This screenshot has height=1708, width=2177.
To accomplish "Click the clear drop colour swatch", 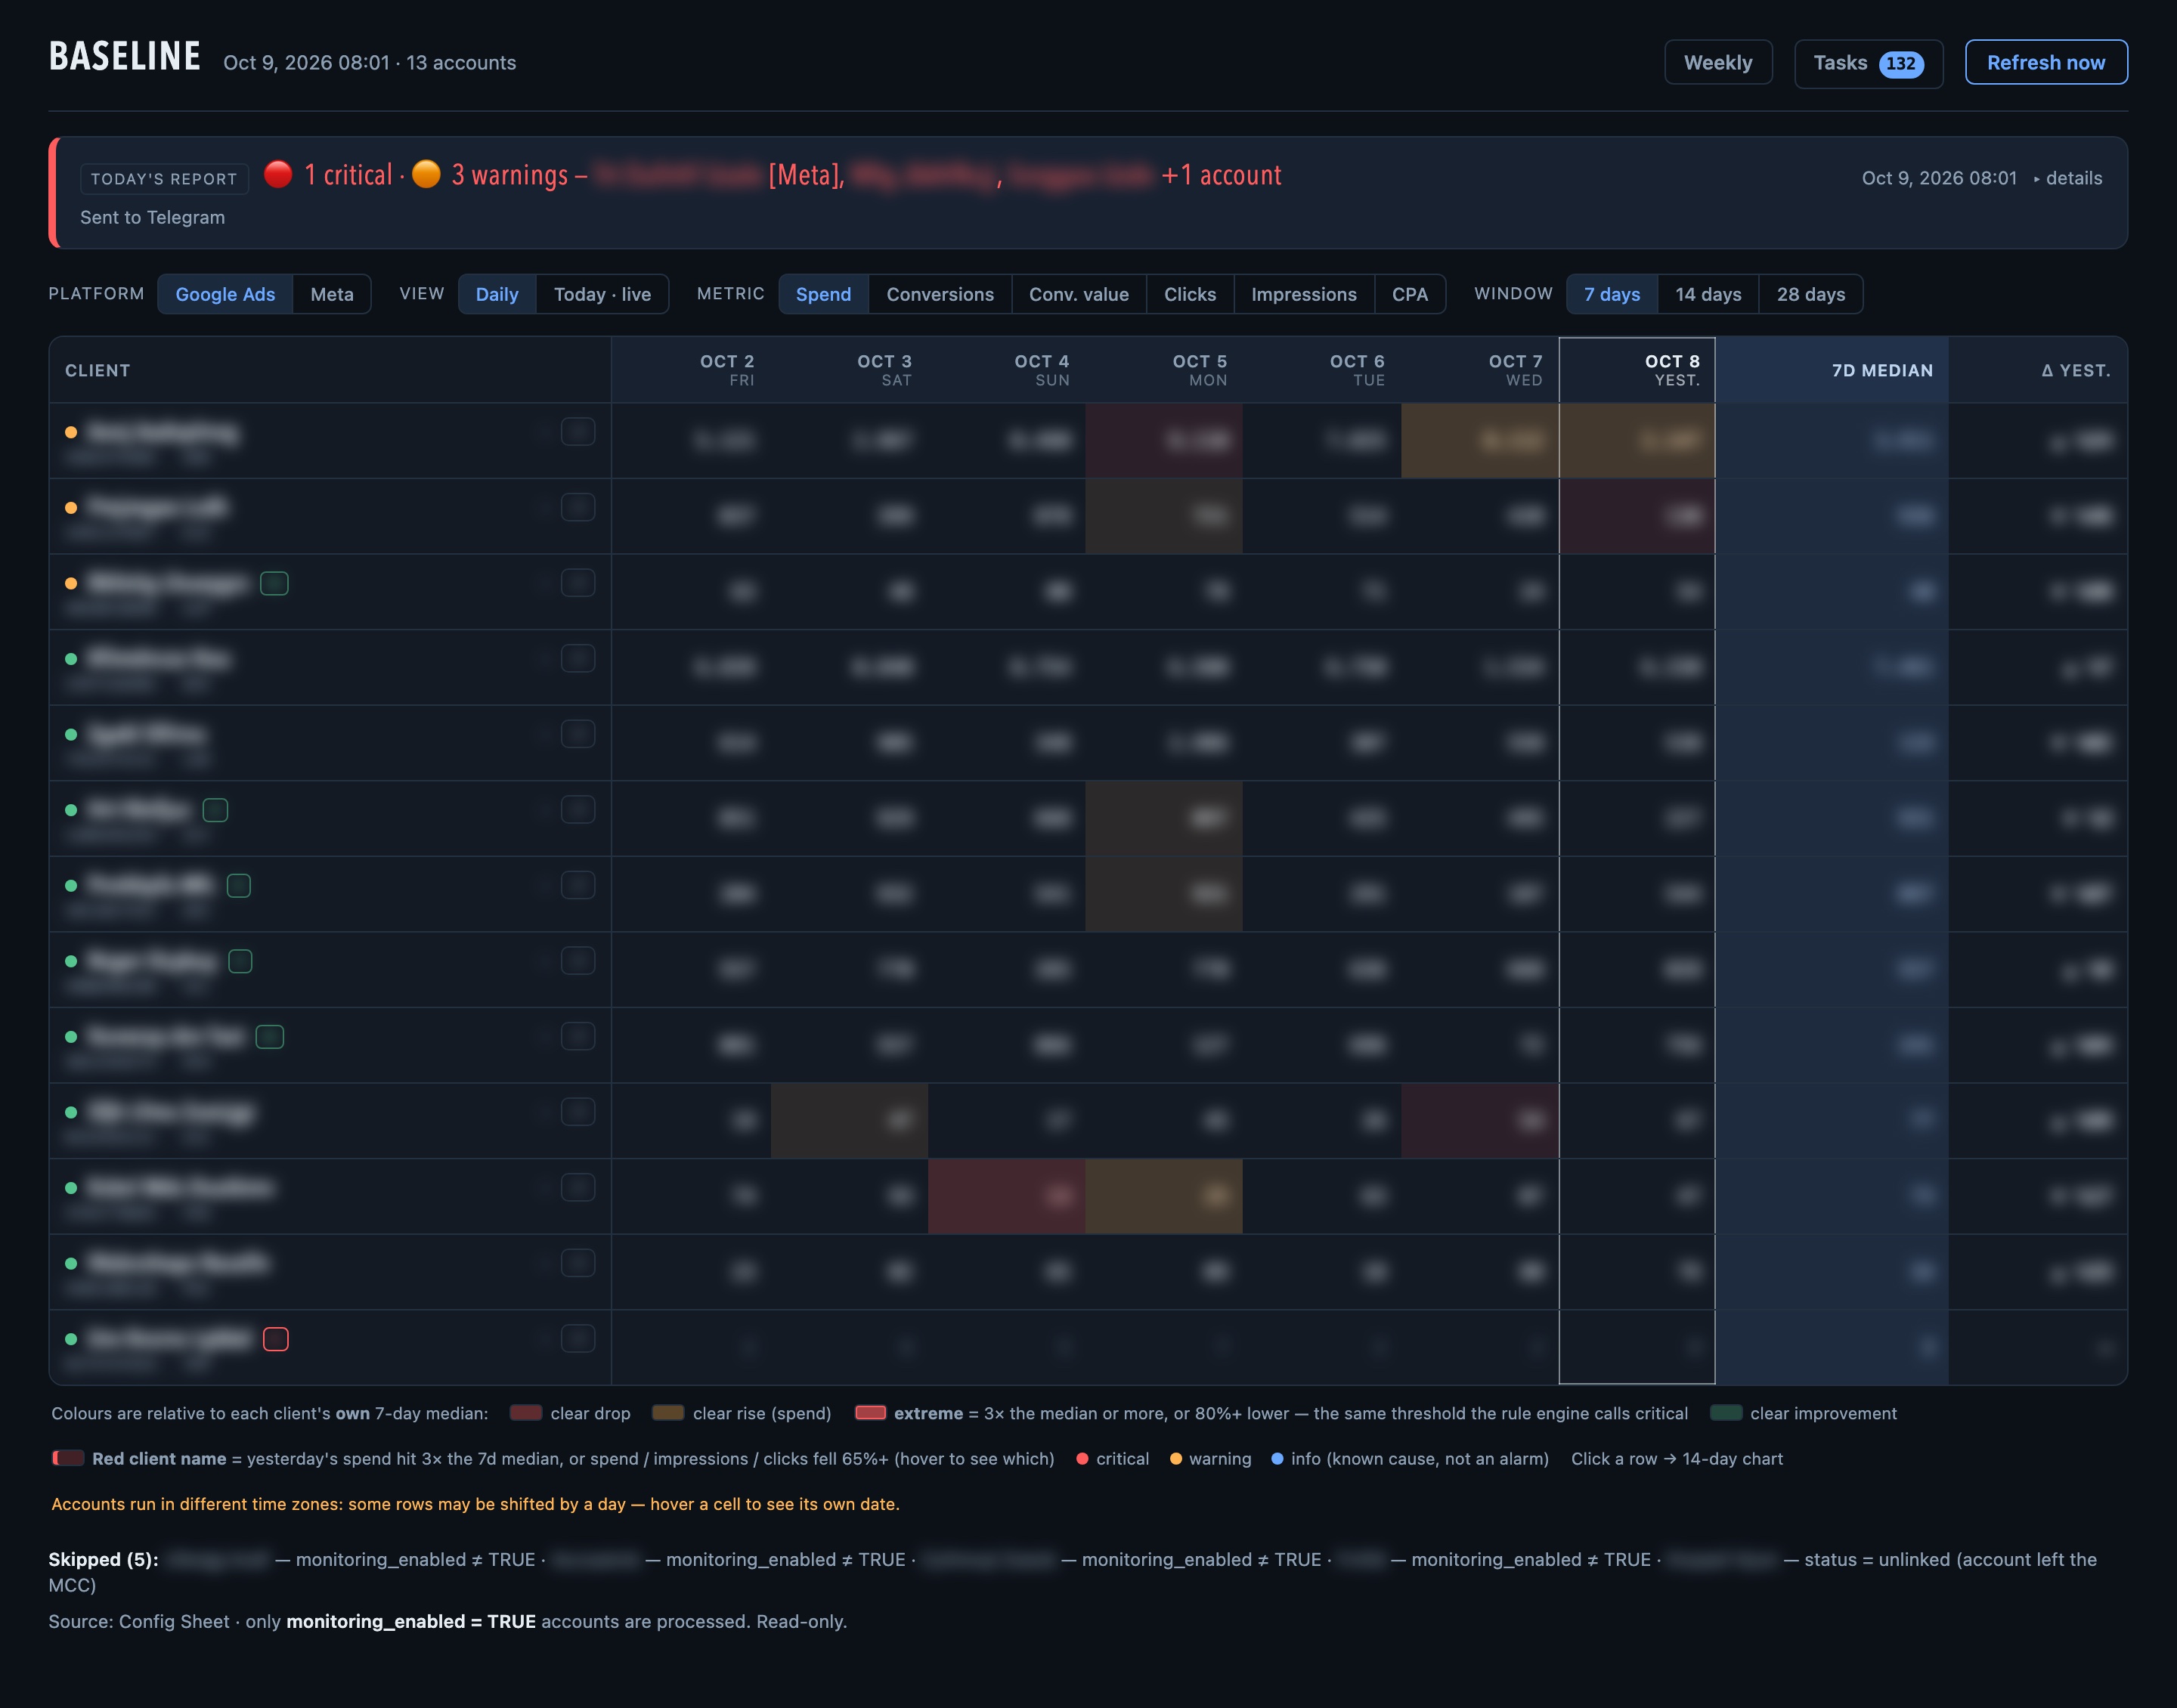I will (526, 1413).
